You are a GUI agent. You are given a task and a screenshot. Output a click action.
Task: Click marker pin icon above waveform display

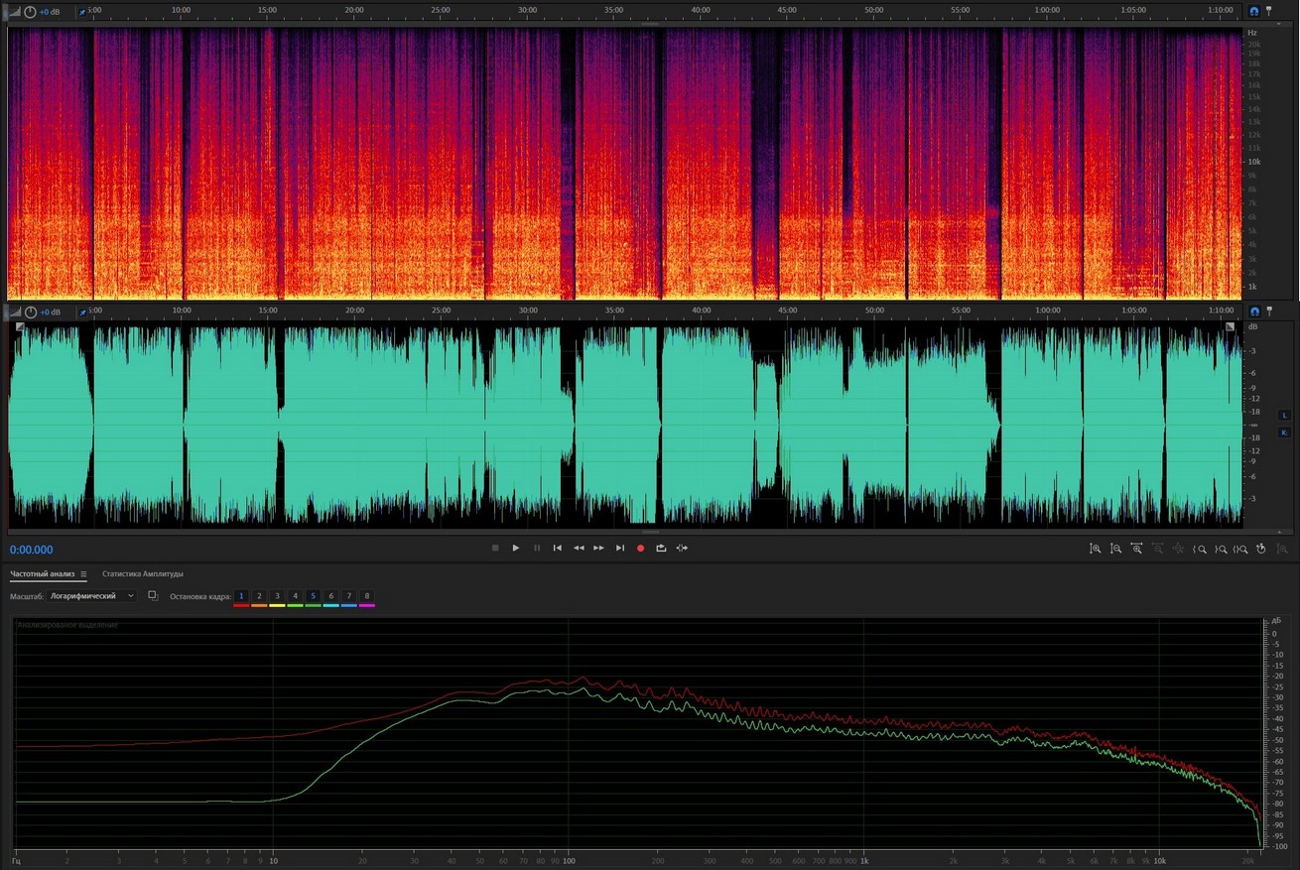pos(1269,311)
